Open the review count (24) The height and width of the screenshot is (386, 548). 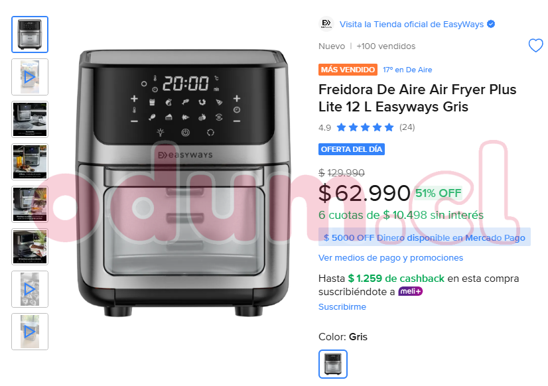(407, 127)
